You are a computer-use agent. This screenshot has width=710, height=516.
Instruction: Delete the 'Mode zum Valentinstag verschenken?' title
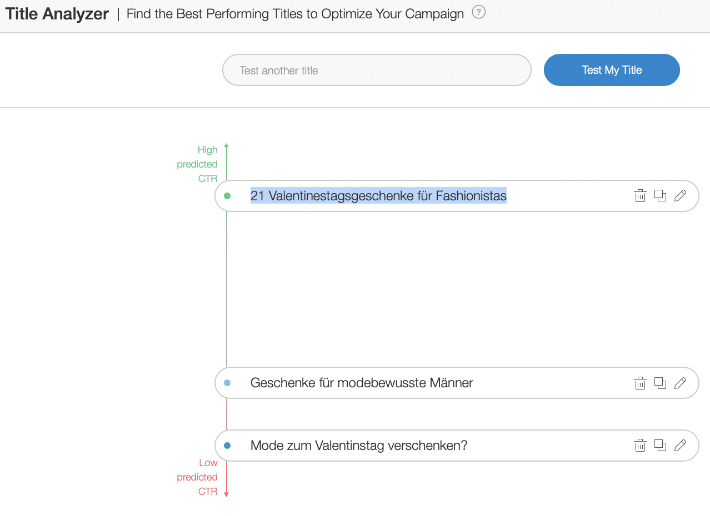coord(640,446)
